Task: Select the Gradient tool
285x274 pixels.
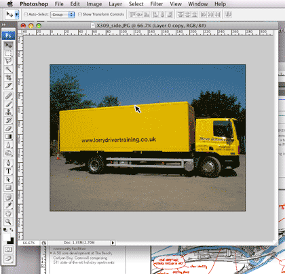Action: (9, 136)
